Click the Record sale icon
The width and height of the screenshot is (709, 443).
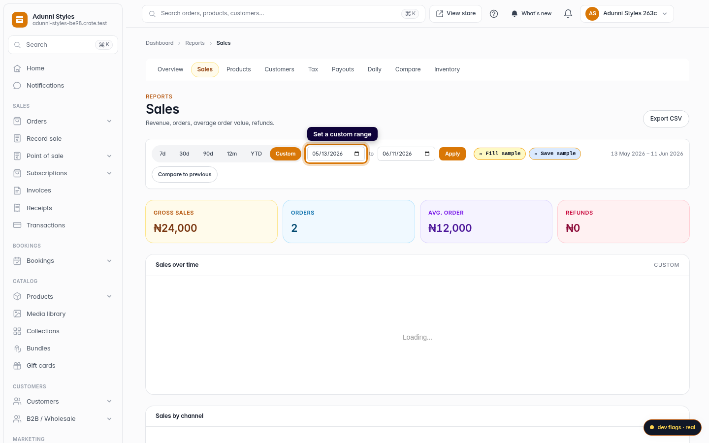(17, 139)
